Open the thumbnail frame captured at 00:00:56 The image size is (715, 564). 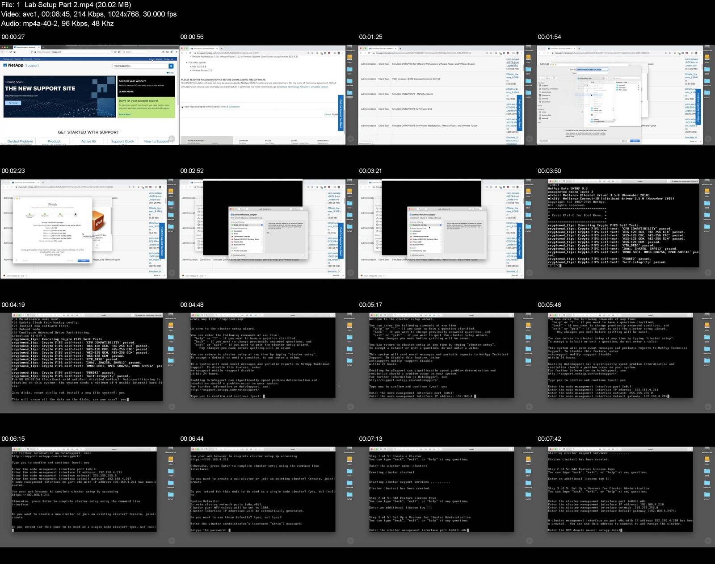(x=268, y=95)
